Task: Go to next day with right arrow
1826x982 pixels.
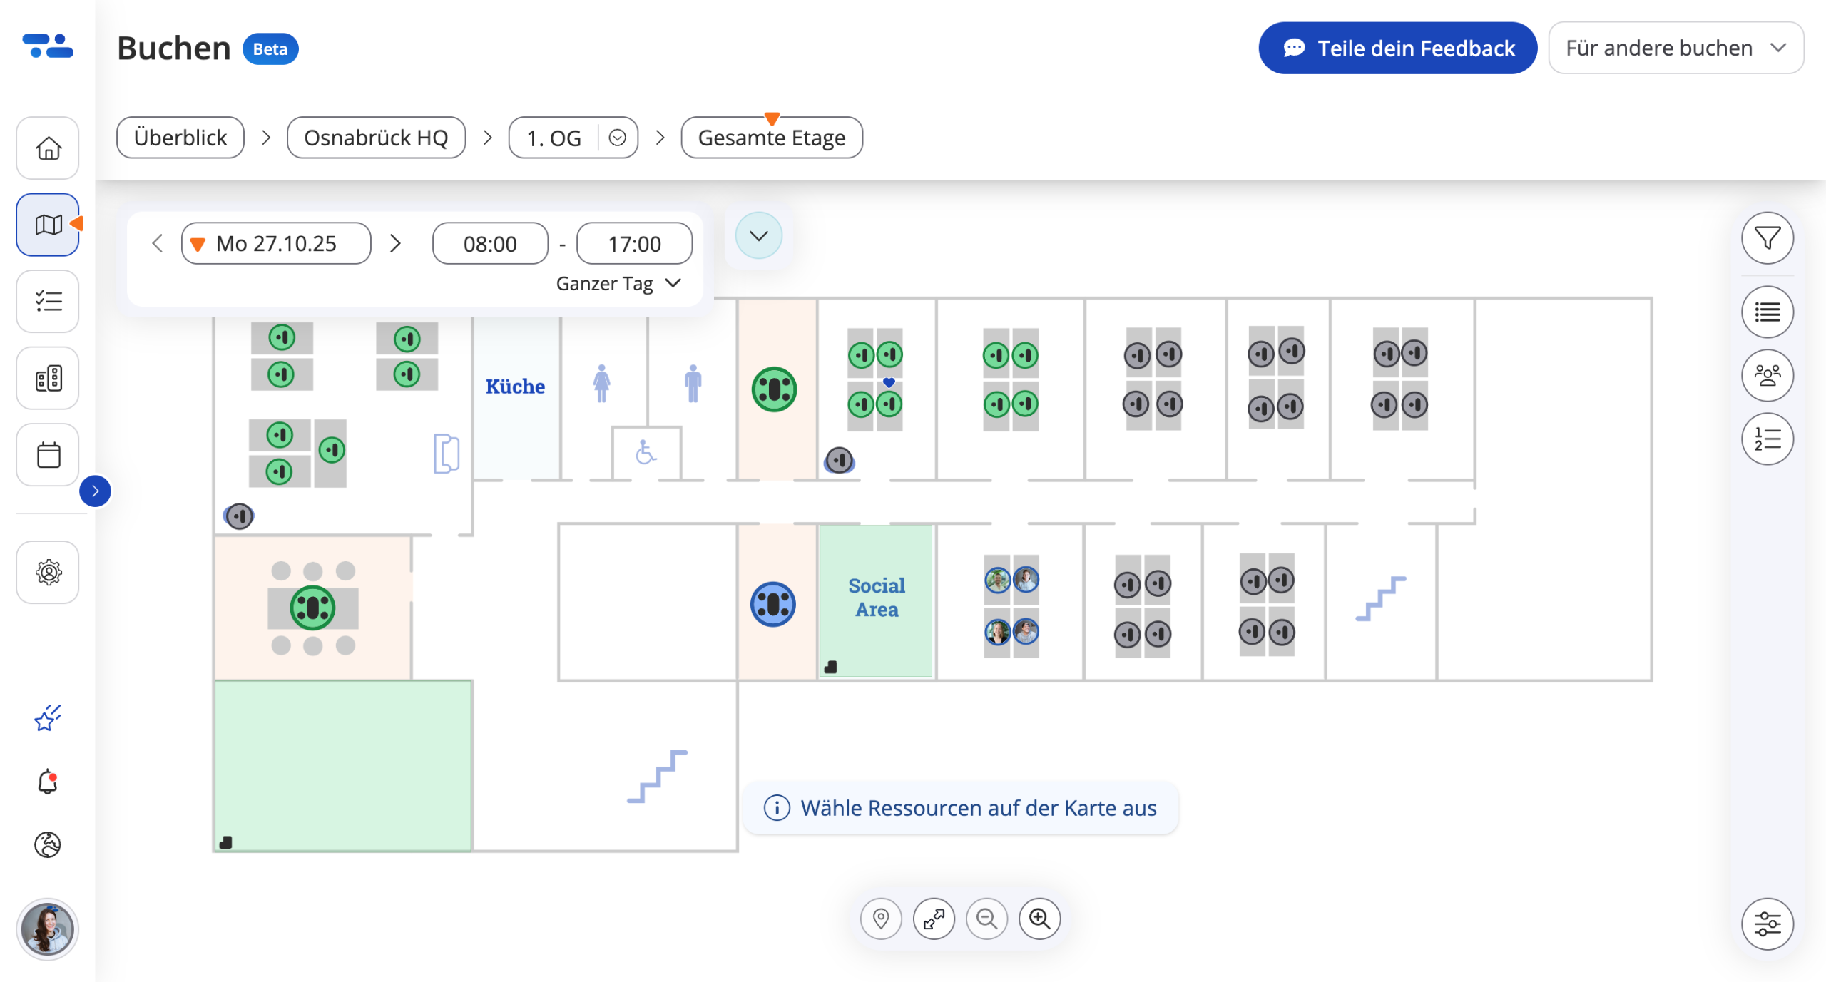Action: 395,244
